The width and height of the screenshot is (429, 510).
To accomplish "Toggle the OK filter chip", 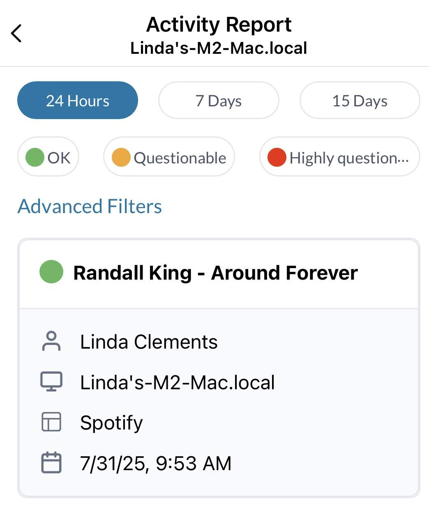I will (x=48, y=157).
